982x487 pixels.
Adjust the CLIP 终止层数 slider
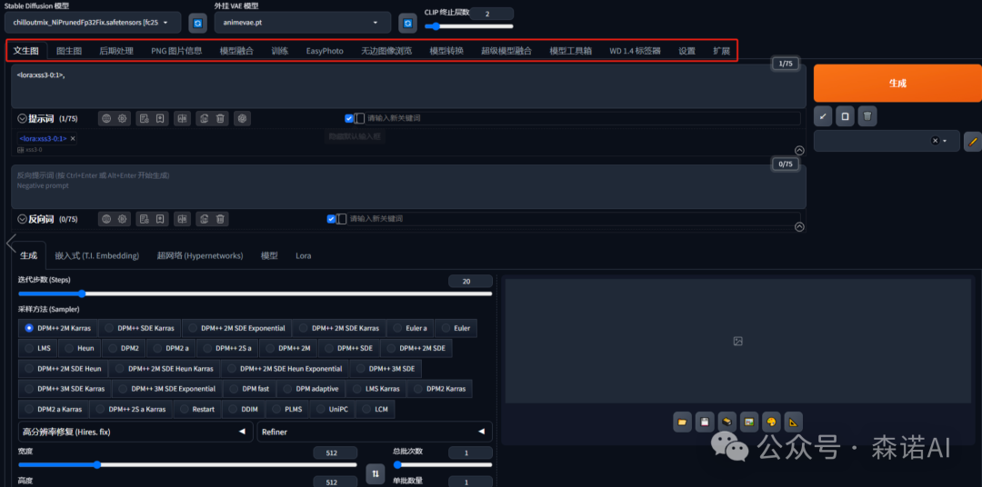pos(468,26)
